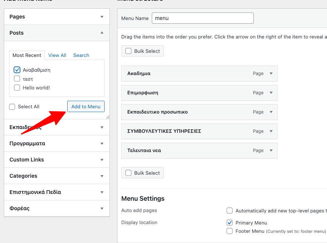Enable the Footer Menu display location
This screenshot has height=243, width=327.
[230, 231]
